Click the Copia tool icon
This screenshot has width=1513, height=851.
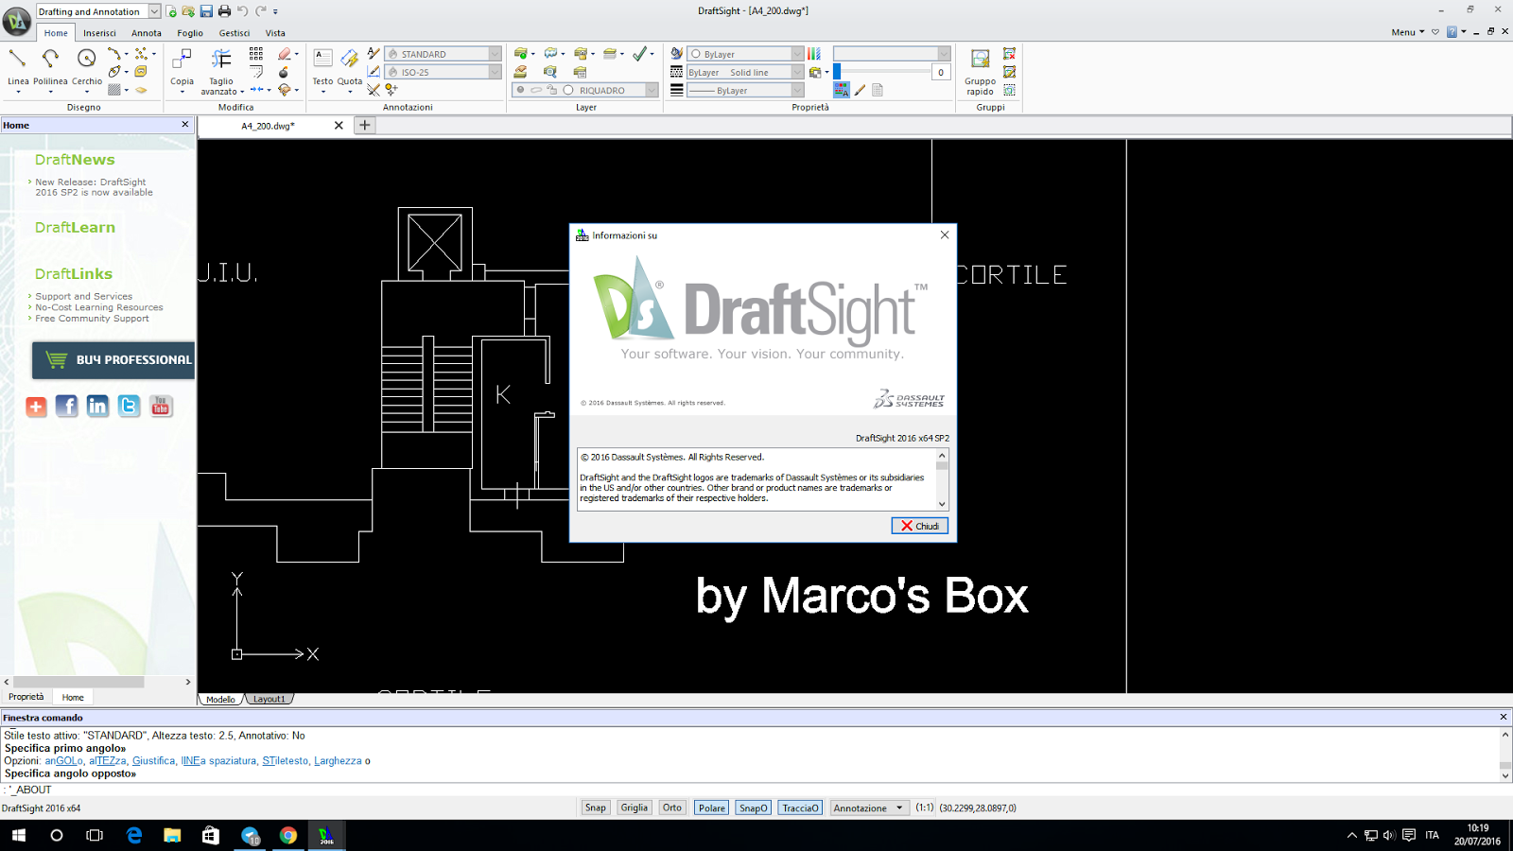[x=182, y=60]
